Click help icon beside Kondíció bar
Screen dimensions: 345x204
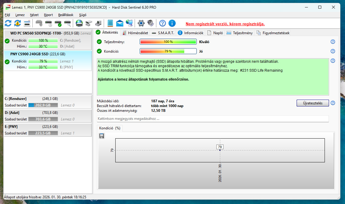click(x=333, y=51)
